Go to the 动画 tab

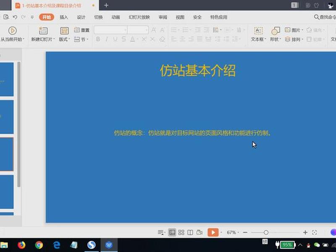(115, 17)
